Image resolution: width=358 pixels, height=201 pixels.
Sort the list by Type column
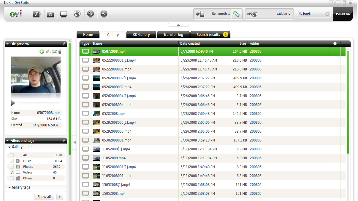tap(85, 44)
